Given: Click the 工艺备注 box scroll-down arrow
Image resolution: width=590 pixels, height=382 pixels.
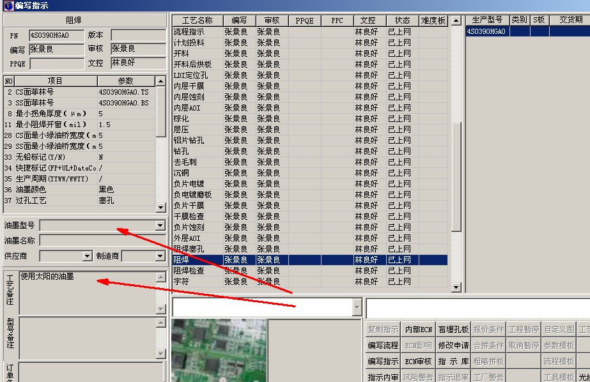Looking at the screenshot, I should click(x=160, y=309).
